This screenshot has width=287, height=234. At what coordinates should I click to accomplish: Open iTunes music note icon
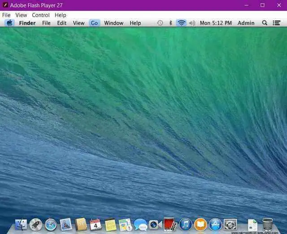185,224
